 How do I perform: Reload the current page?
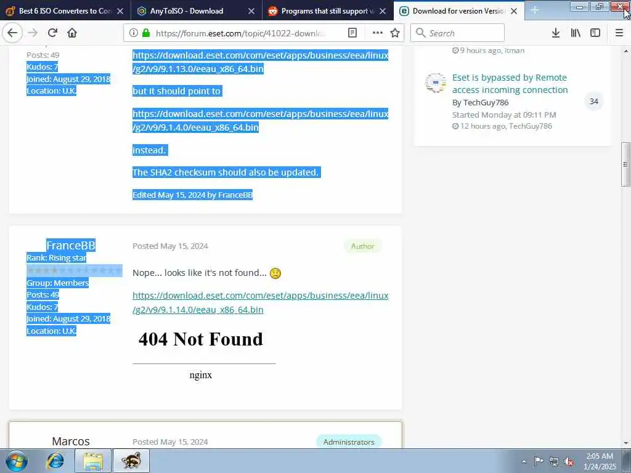coord(53,33)
